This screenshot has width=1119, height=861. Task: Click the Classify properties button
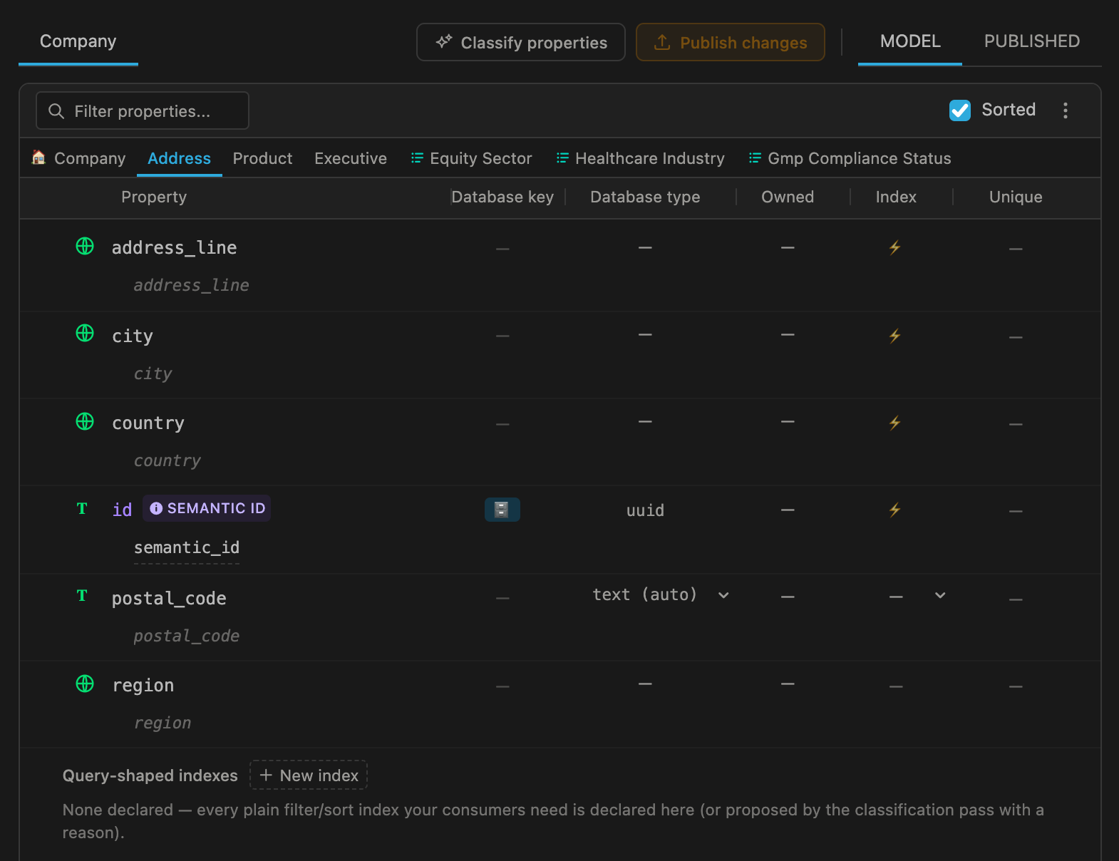coord(521,42)
